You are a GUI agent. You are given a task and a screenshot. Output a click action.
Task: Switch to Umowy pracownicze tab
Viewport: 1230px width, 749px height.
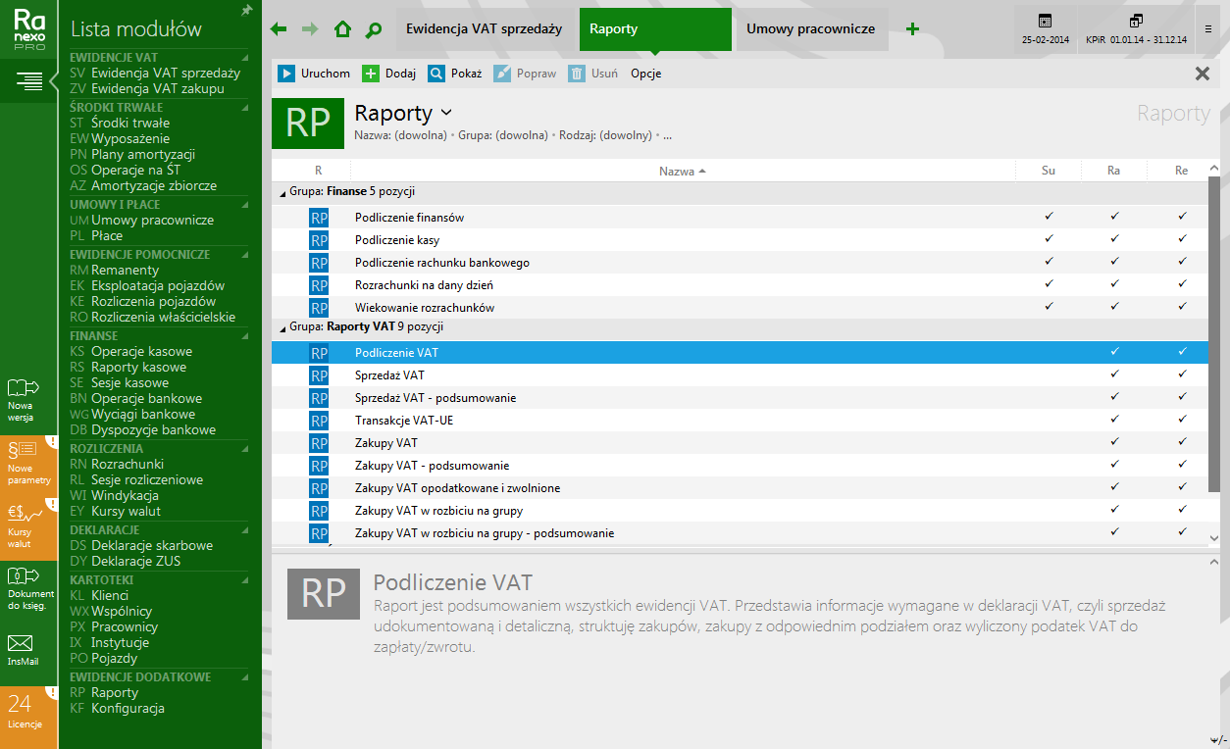(810, 29)
